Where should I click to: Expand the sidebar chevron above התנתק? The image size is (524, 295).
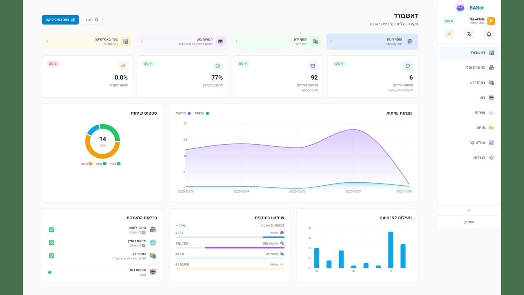(469, 210)
